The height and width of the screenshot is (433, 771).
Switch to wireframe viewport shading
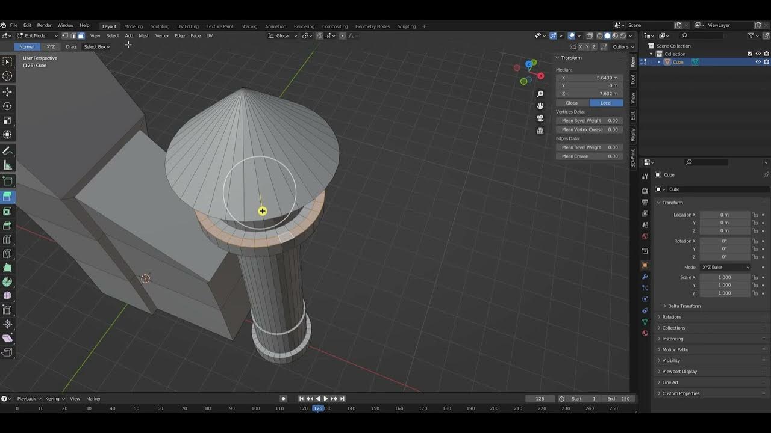coord(599,36)
